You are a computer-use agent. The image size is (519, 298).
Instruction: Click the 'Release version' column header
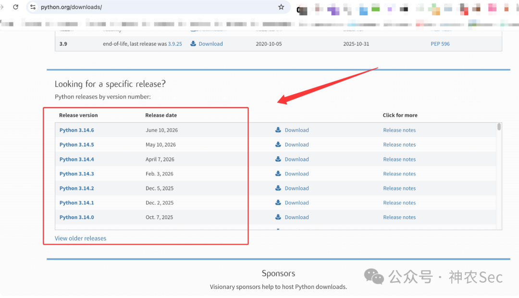tap(78, 115)
